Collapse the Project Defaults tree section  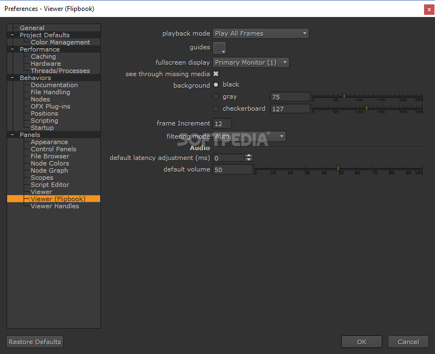pos(12,35)
